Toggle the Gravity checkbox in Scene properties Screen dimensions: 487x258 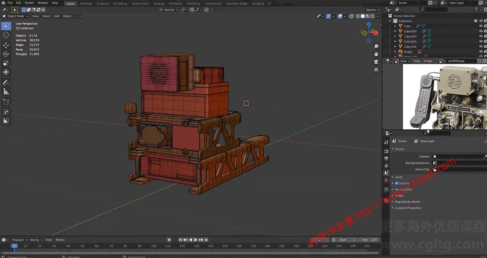point(397,183)
